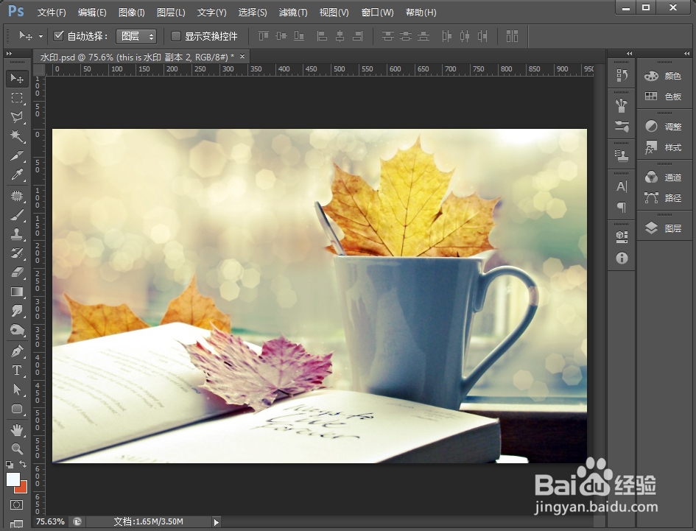Click the 文档:1.65M/3.50M status text
696x531 pixels.
pyautogui.click(x=148, y=521)
